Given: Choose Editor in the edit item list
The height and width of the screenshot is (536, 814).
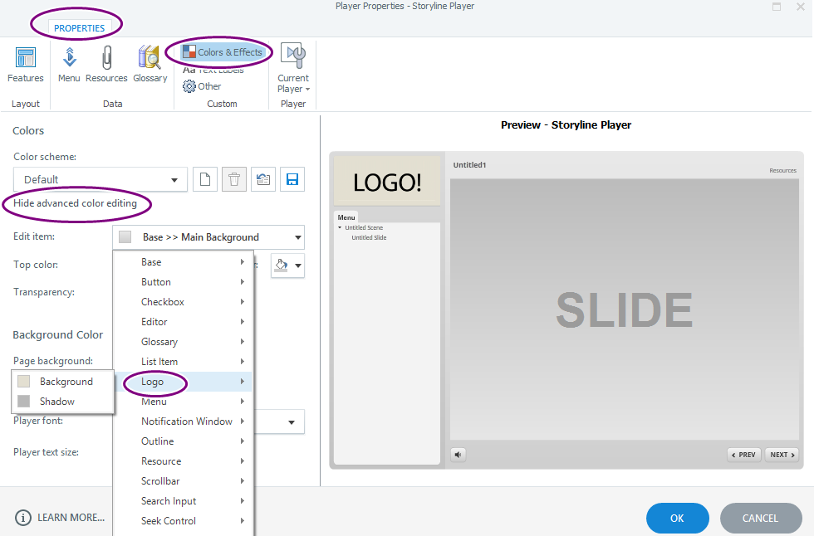Looking at the screenshot, I should (184, 321).
